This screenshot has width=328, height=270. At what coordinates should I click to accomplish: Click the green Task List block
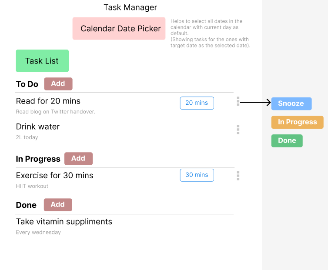tap(42, 61)
